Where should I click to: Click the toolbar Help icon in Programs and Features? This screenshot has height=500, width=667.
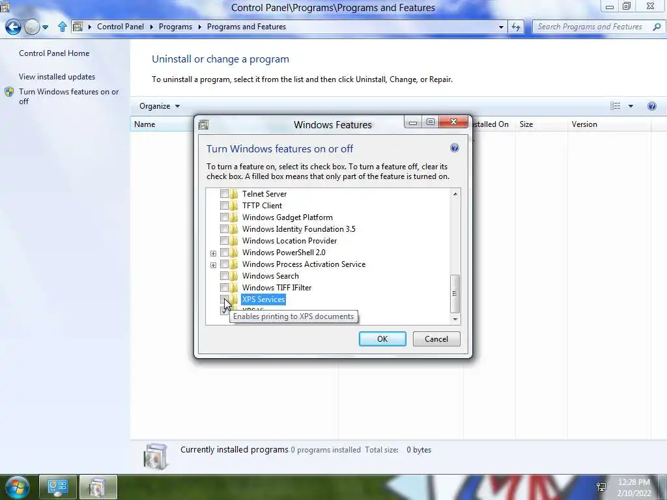(x=651, y=106)
